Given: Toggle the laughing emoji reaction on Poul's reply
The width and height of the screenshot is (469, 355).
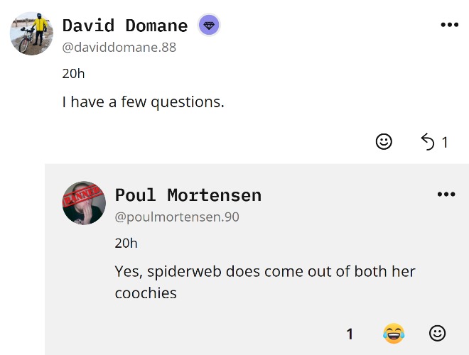Looking at the screenshot, I should click(x=393, y=333).
